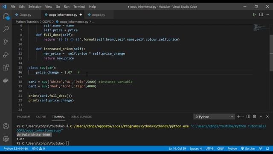Click 'return new_price' code line
Screen dimensions: 273x154
pyautogui.click(x=59, y=58)
